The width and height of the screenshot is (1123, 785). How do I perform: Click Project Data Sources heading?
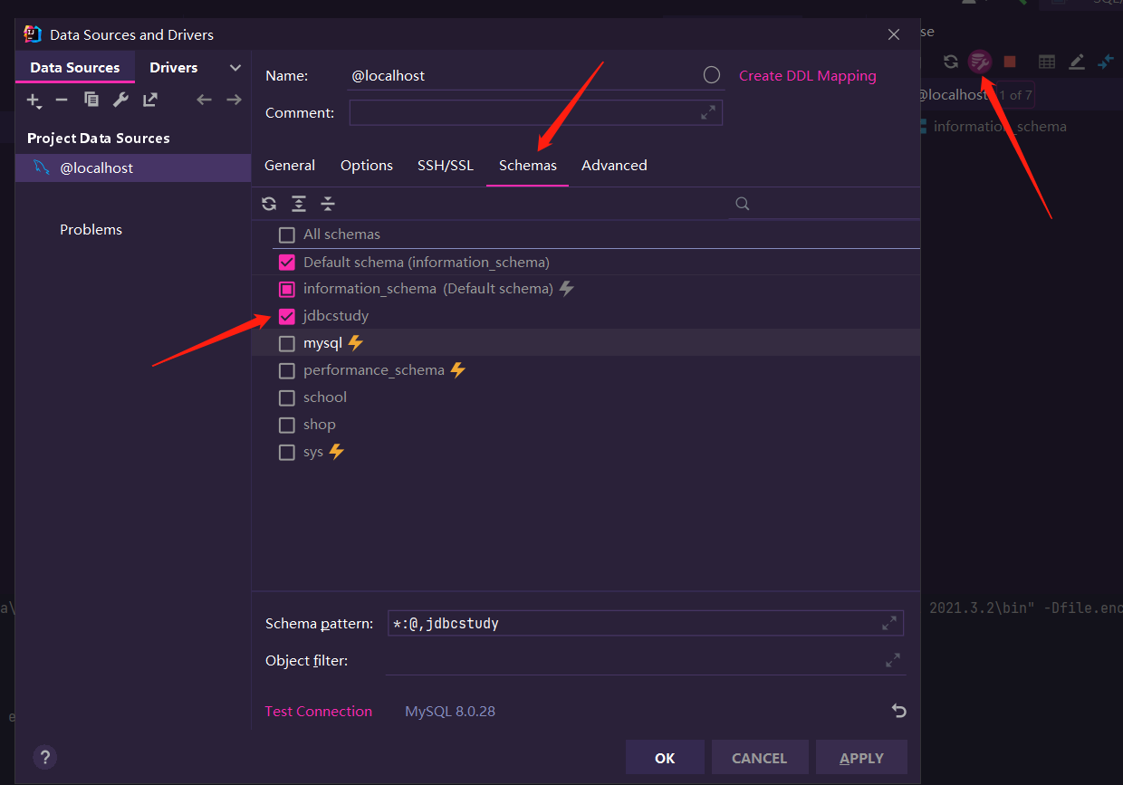click(x=99, y=138)
